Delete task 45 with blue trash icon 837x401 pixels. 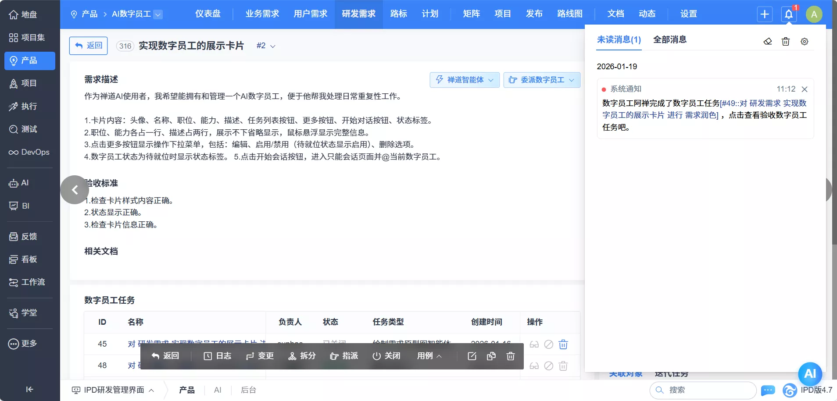pos(563,344)
